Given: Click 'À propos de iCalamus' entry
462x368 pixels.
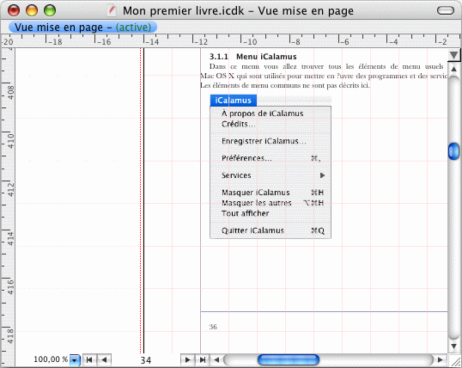Looking at the screenshot, I should 262,113.
